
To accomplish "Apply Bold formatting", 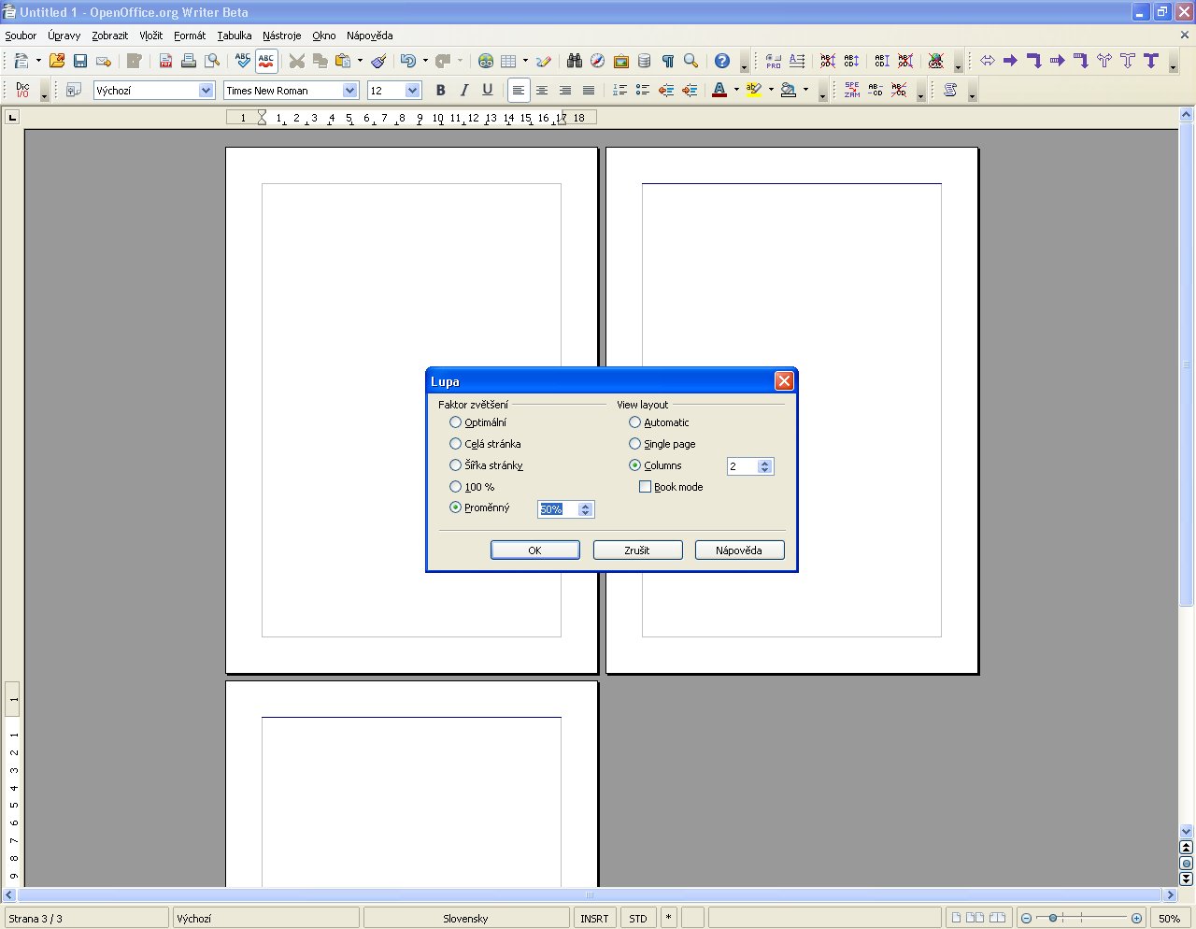I will 441,90.
